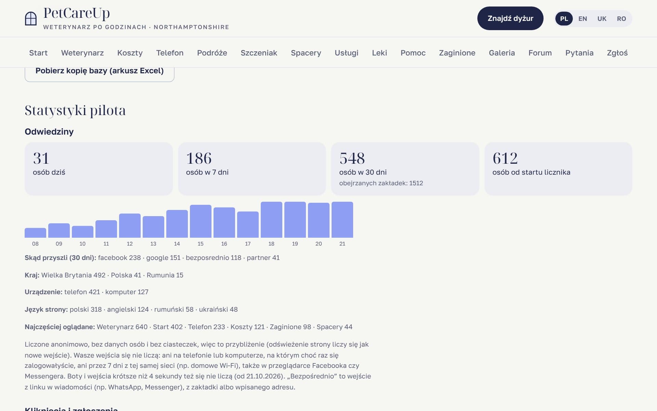Click 'Weterynarz 640' most viewed value
This screenshot has width=657, height=411.
point(122,327)
